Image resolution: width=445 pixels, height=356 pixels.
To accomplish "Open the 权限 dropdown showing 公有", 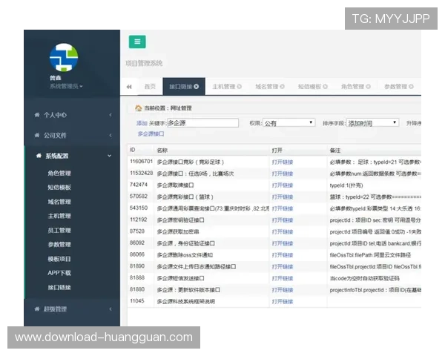I will point(289,122).
